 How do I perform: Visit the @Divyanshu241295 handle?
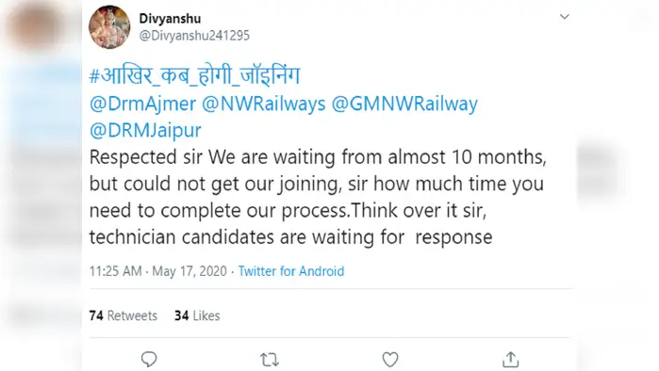click(x=194, y=35)
